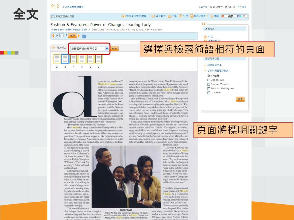Click the email envelope icon

tap(153, 16)
